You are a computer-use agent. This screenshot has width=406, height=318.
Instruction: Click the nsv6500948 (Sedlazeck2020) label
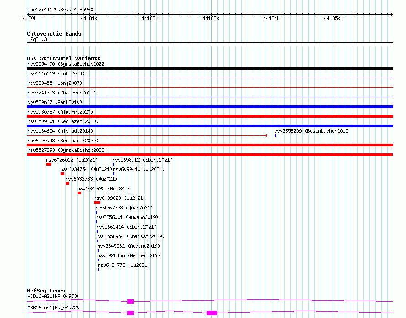(x=63, y=141)
